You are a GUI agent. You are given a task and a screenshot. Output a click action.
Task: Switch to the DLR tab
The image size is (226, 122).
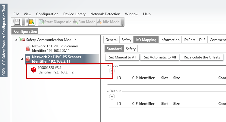click(202, 40)
